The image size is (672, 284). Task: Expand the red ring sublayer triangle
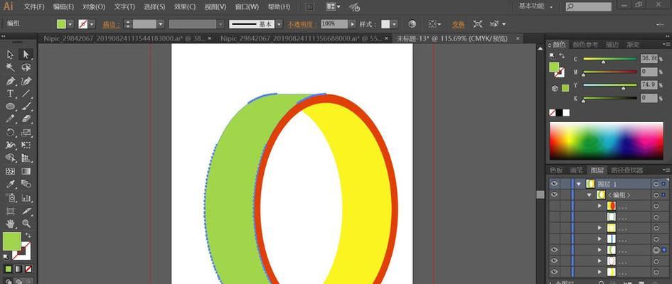coord(599,206)
